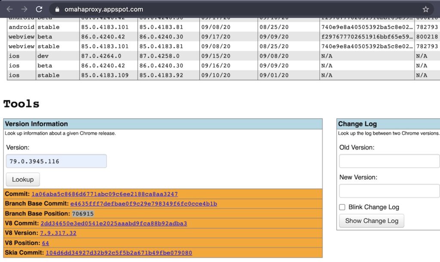The image size is (440, 262).
Task: Open the V8 Position link 64
Action: [45, 243]
